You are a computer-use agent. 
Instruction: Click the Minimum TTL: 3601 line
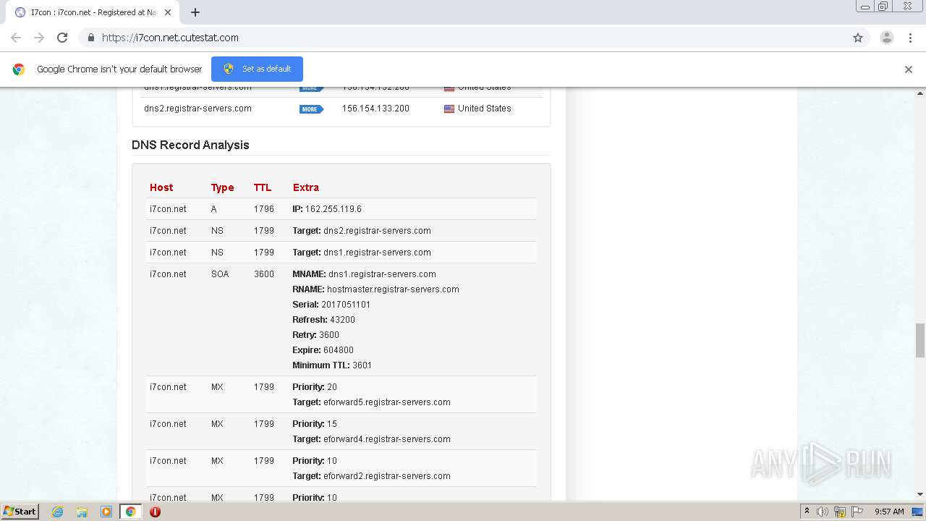click(332, 365)
